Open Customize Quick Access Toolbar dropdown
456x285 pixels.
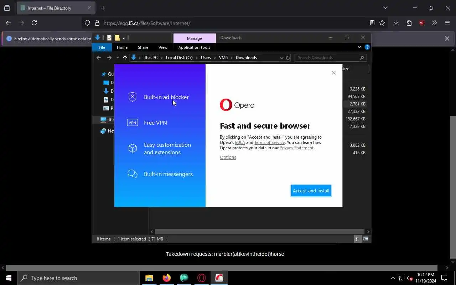pyautogui.click(x=124, y=38)
